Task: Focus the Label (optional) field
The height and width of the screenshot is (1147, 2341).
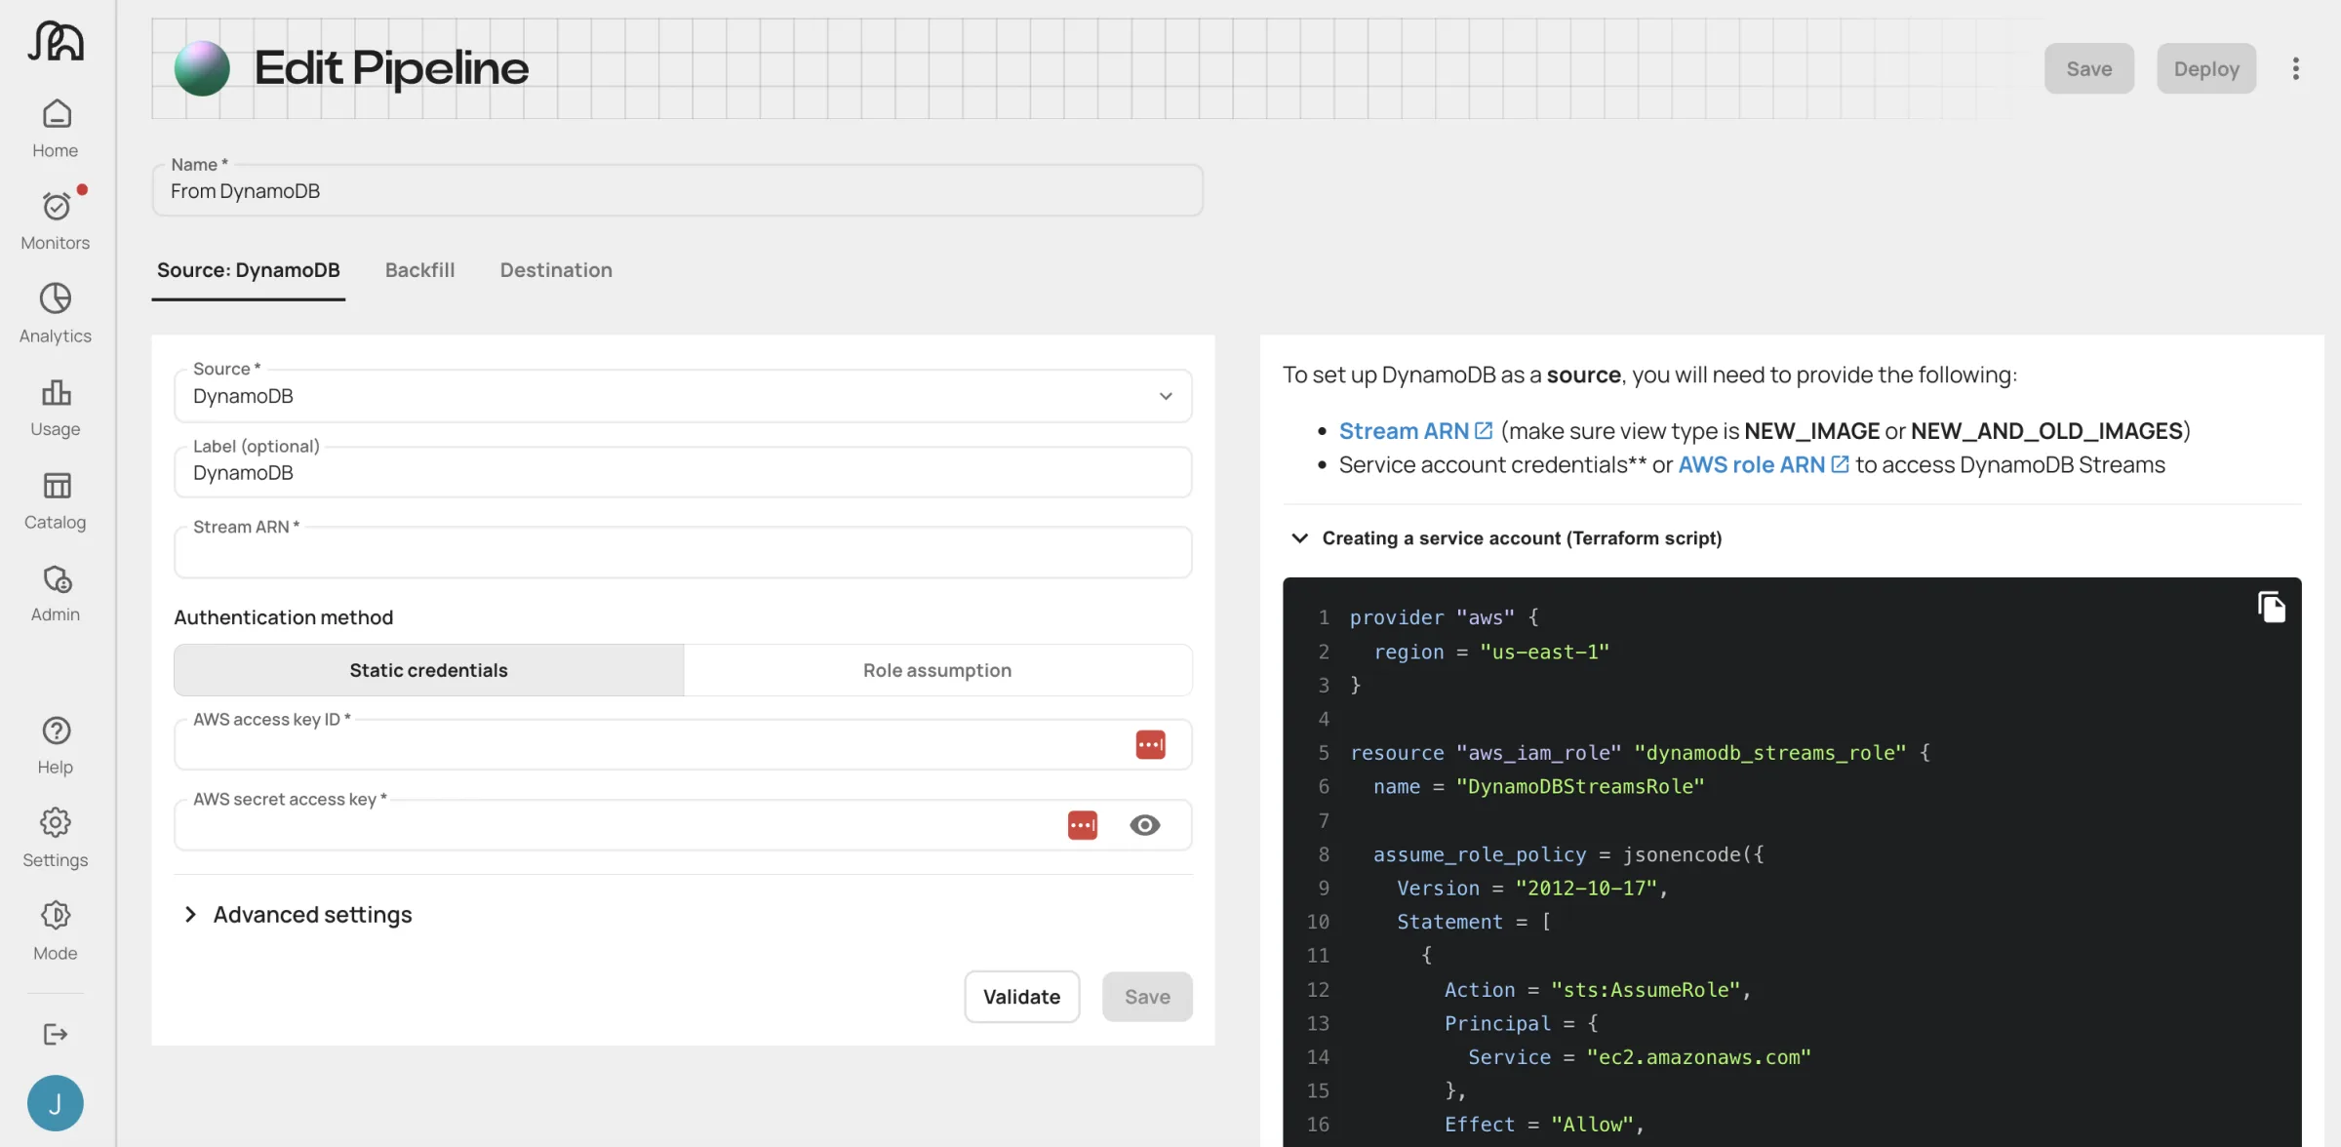Action: [x=683, y=473]
